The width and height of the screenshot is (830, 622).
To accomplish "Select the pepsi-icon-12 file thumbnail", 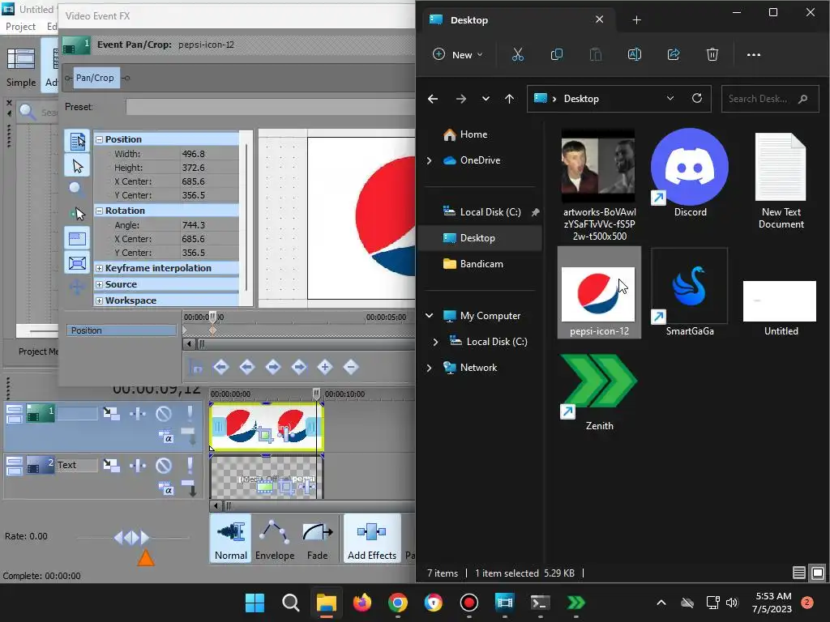I will pyautogui.click(x=599, y=292).
